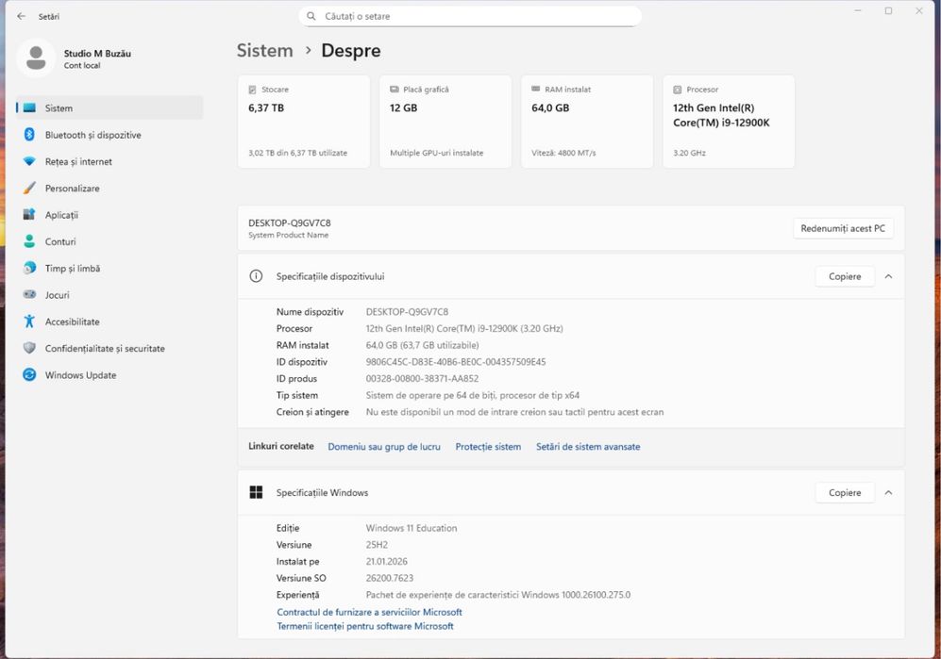Click the Bluetooth și dispozitive icon
The image size is (941, 659).
pos(29,135)
